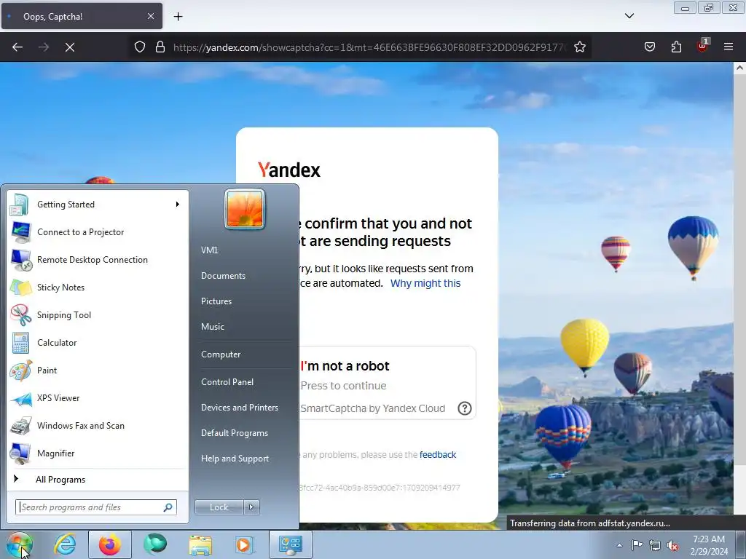Open shutdown options arrow beside Lock
The height and width of the screenshot is (559, 746).
tap(251, 507)
